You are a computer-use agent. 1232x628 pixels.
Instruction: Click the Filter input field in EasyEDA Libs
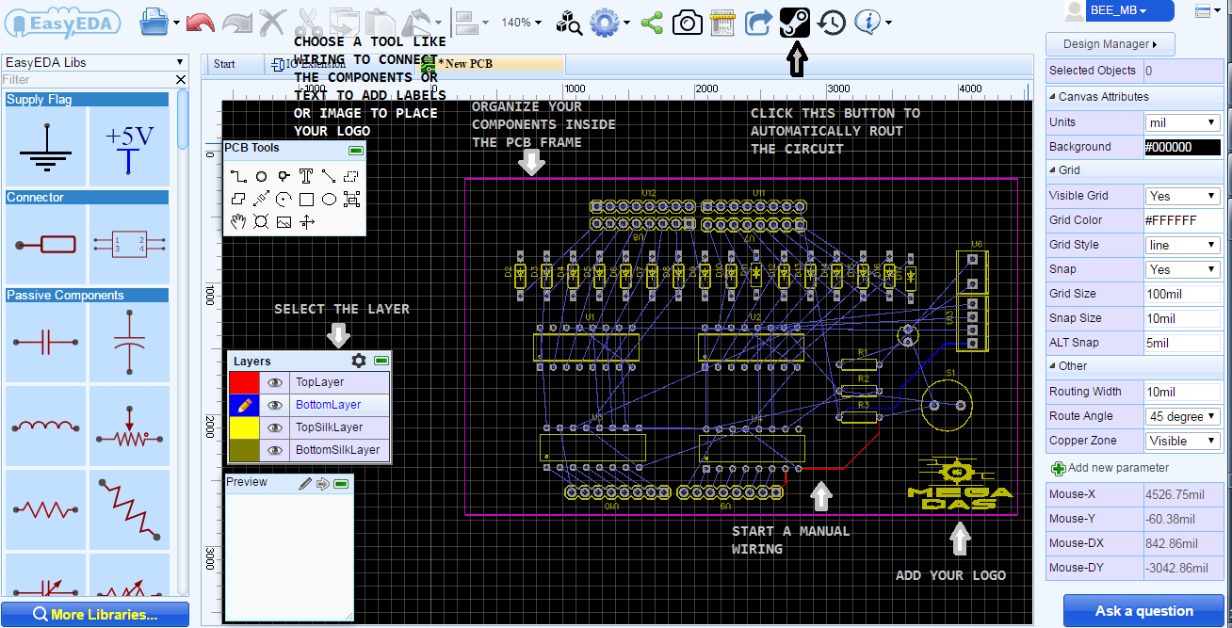(x=85, y=79)
